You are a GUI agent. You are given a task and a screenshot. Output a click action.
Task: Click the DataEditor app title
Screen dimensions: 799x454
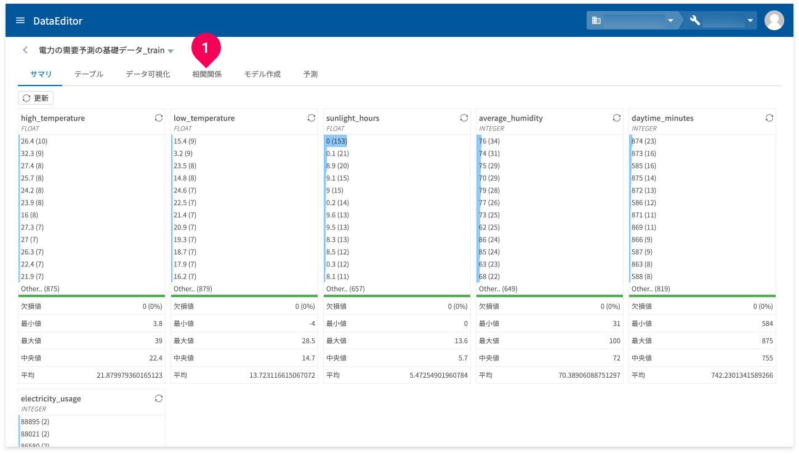pyautogui.click(x=58, y=21)
